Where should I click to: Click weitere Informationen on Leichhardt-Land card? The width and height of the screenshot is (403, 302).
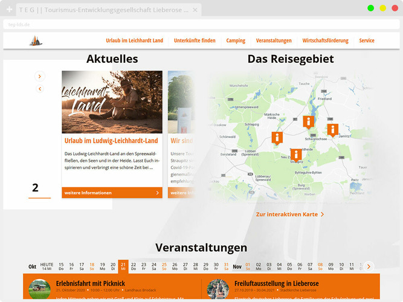pyautogui.click(x=112, y=193)
